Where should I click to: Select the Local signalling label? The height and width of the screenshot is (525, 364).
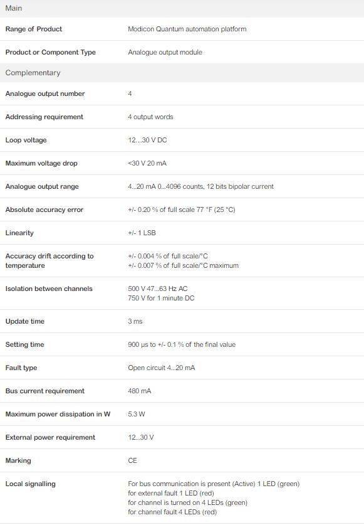(x=31, y=484)
